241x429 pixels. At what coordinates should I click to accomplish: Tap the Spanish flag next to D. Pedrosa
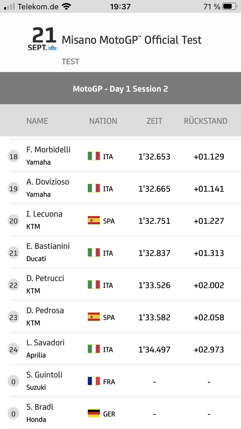tap(94, 317)
